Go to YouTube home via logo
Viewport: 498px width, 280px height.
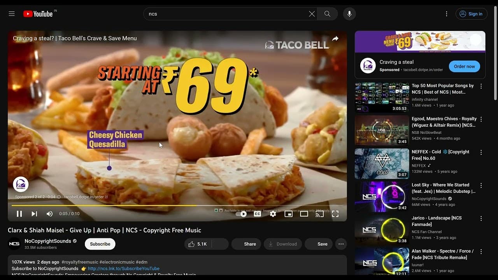(38, 14)
